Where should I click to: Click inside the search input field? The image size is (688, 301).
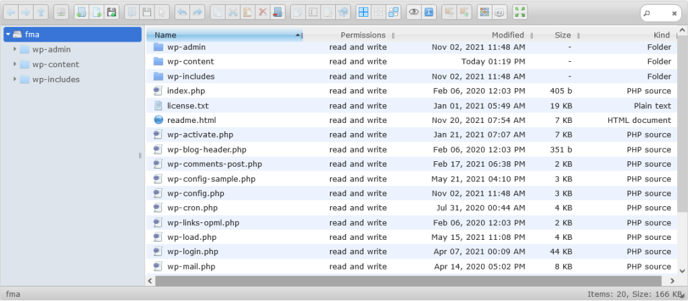pyautogui.click(x=660, y=13)
